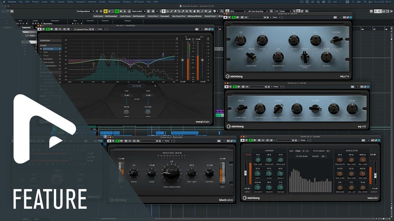Image resolution: width=394 pixels, height=221 pixels.
Task: Toggle W write automation in main toolbar
Action: (120, 11)
